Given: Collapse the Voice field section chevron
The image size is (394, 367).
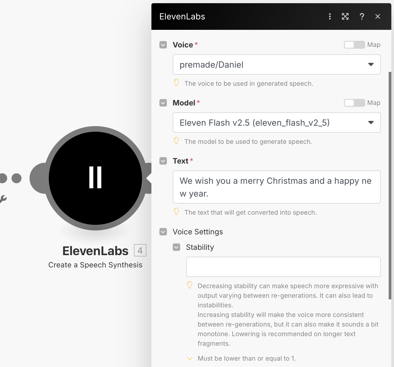Looking at the screenshot, I should [x=163, y=45].
